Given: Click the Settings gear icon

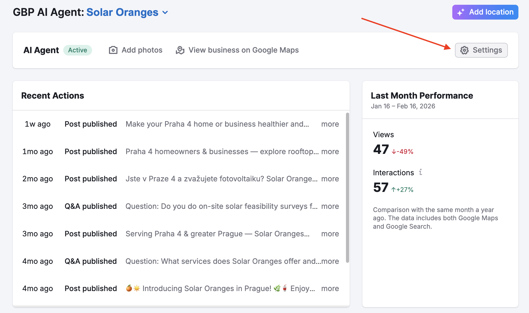Looking at the screenshot, I should click(x=464, y=50).
